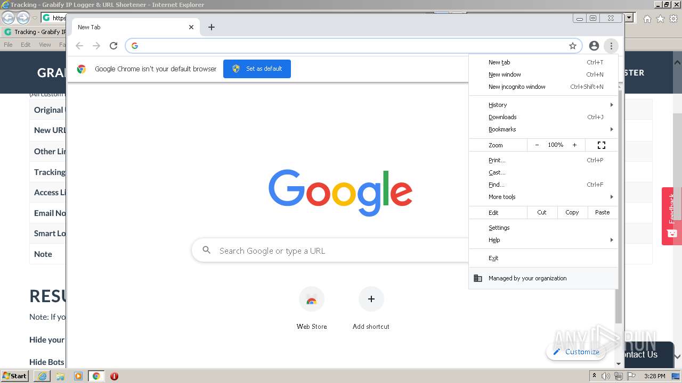Click the Feedback tab on Grabify page
The height and width of the screenshot is (383, 682).
pyautogui.click(x=672, y=216)
